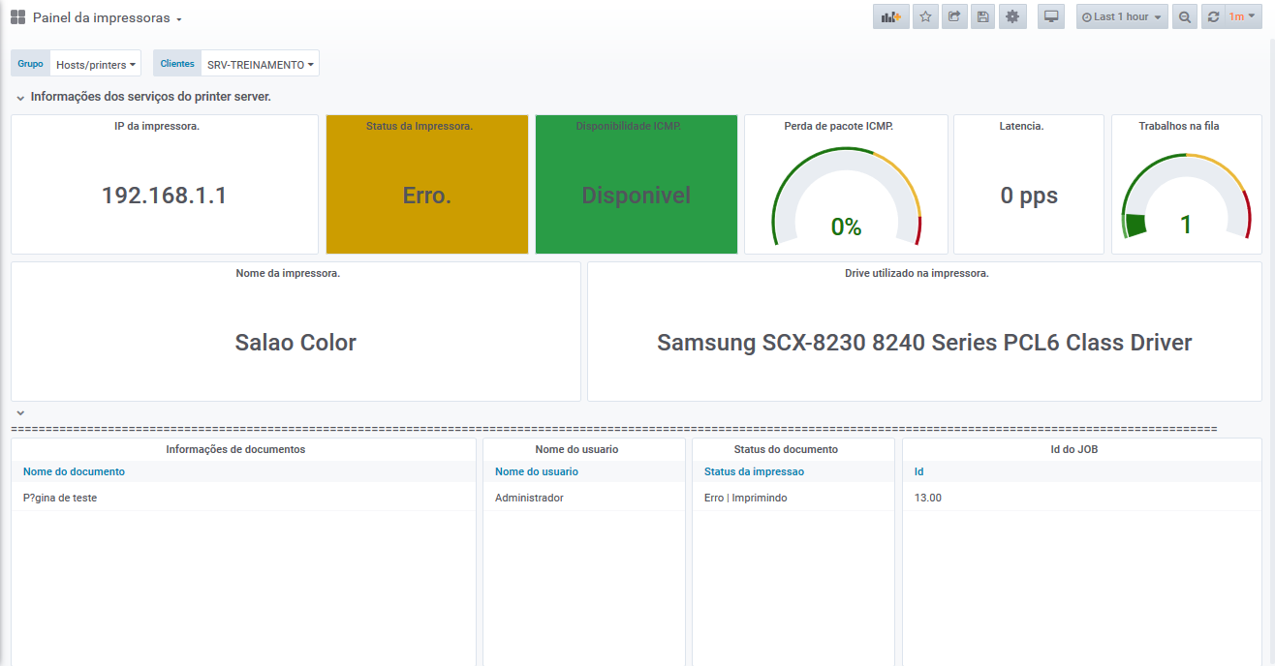Click the refresh dashboard icon
This screenshot has height=666, width=1275.
(1213, 16)
